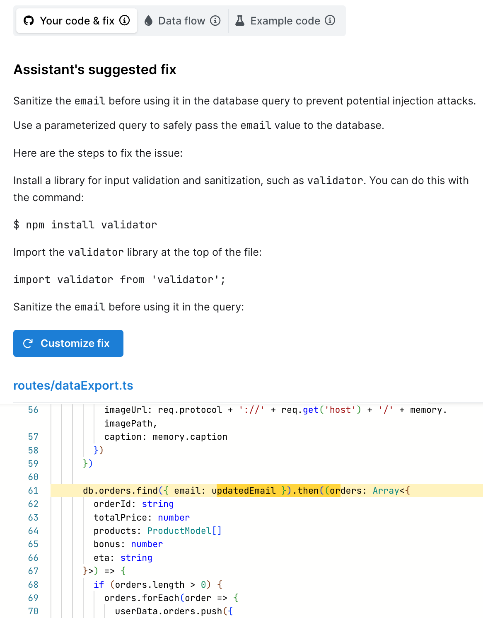Click ProductModel[] type on line 64
Screen dimensions: 483x618
184,531
